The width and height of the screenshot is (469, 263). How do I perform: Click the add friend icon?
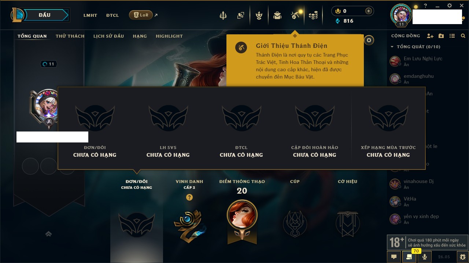pyautogui.click(x=430, y=36)
